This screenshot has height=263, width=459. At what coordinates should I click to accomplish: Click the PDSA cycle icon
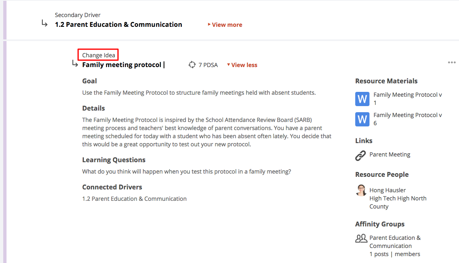[x=192, y=65]
